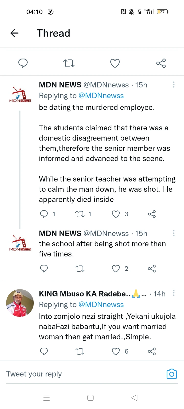Retweet using the top action row icon
184x409 pixels.
pyautogui.click(x=69, y=63)
